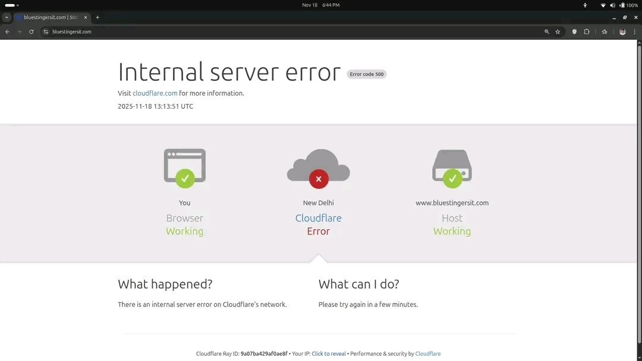Click the site privacy shield icon in toolbar

click(574, 31)
